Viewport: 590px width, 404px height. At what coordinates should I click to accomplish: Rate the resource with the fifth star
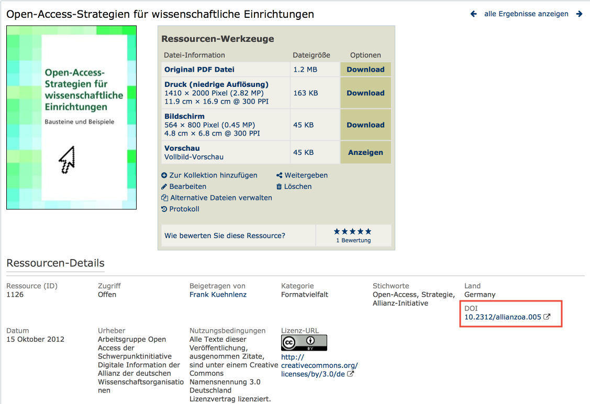[369, 231]
